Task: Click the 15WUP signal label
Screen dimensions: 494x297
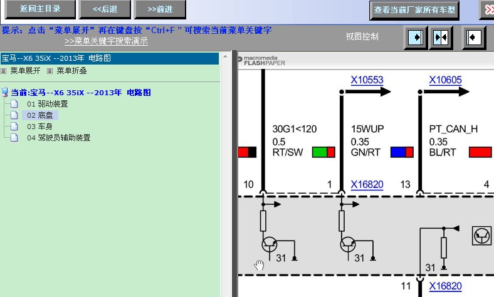Action: coord(367,129)
